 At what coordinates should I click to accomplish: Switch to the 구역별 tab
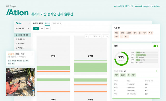click(x=54, y=23)
